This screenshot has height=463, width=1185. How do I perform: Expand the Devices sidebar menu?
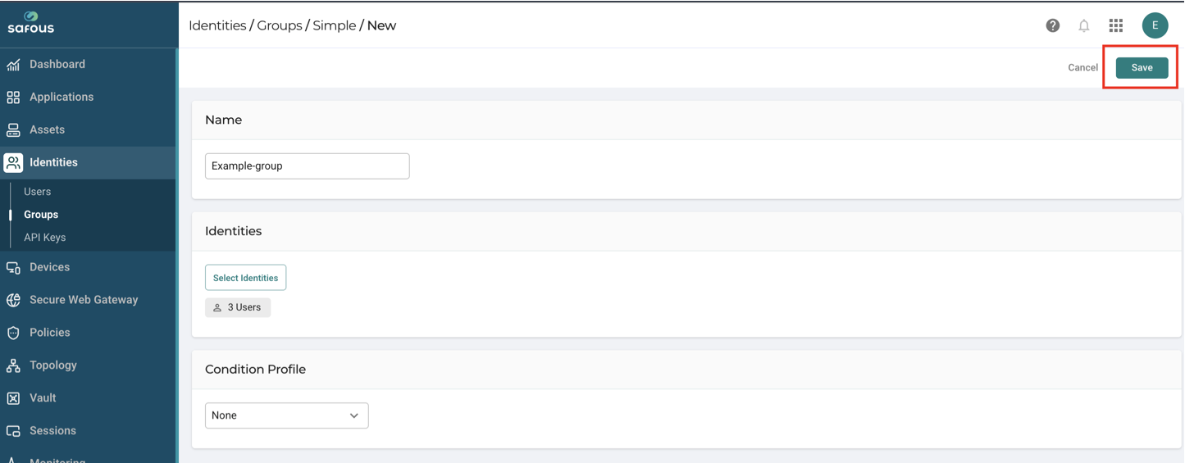point(88,267)
